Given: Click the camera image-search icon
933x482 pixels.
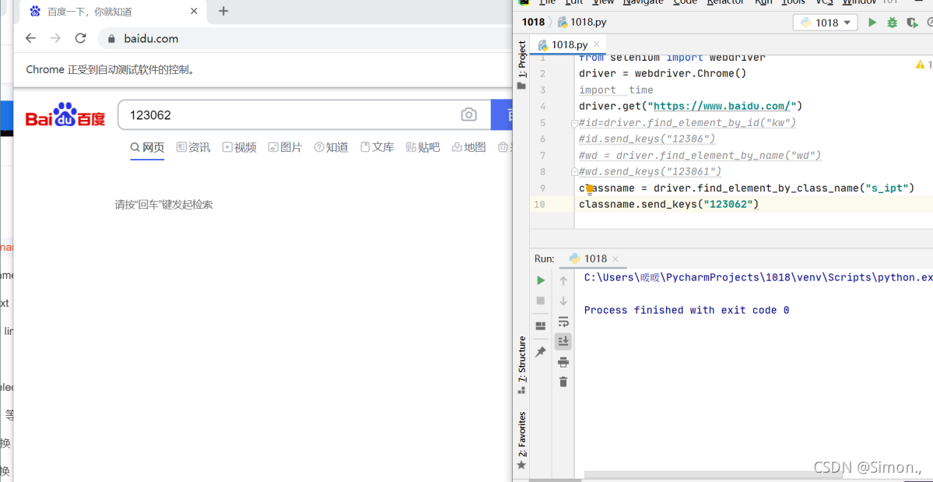Looking at the screenshot, I should click(x=469, y=114).
